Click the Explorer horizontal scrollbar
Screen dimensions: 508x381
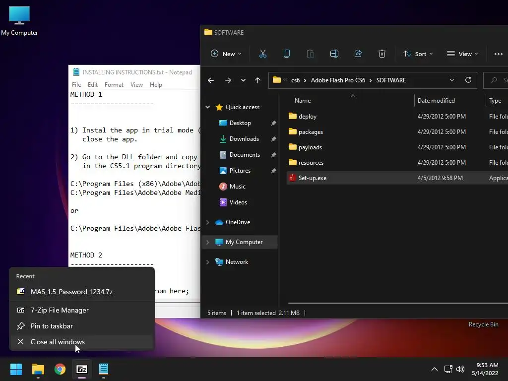click(398, 303)
